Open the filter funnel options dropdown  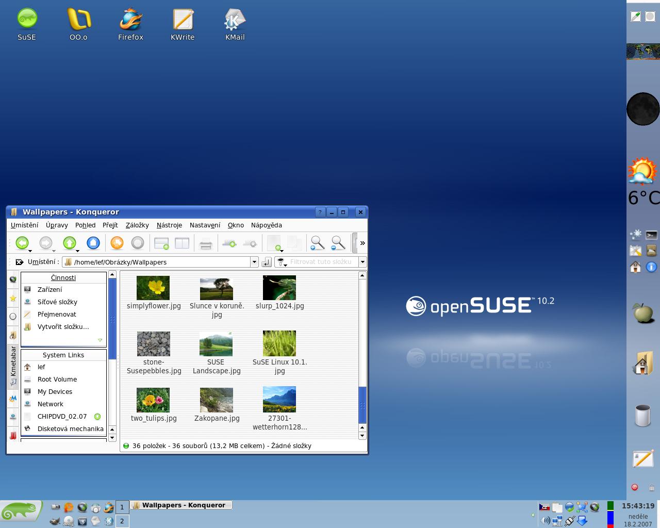(282, 262)
